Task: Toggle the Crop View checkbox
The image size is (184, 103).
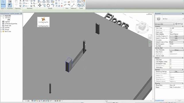Action: click(170, 60)
